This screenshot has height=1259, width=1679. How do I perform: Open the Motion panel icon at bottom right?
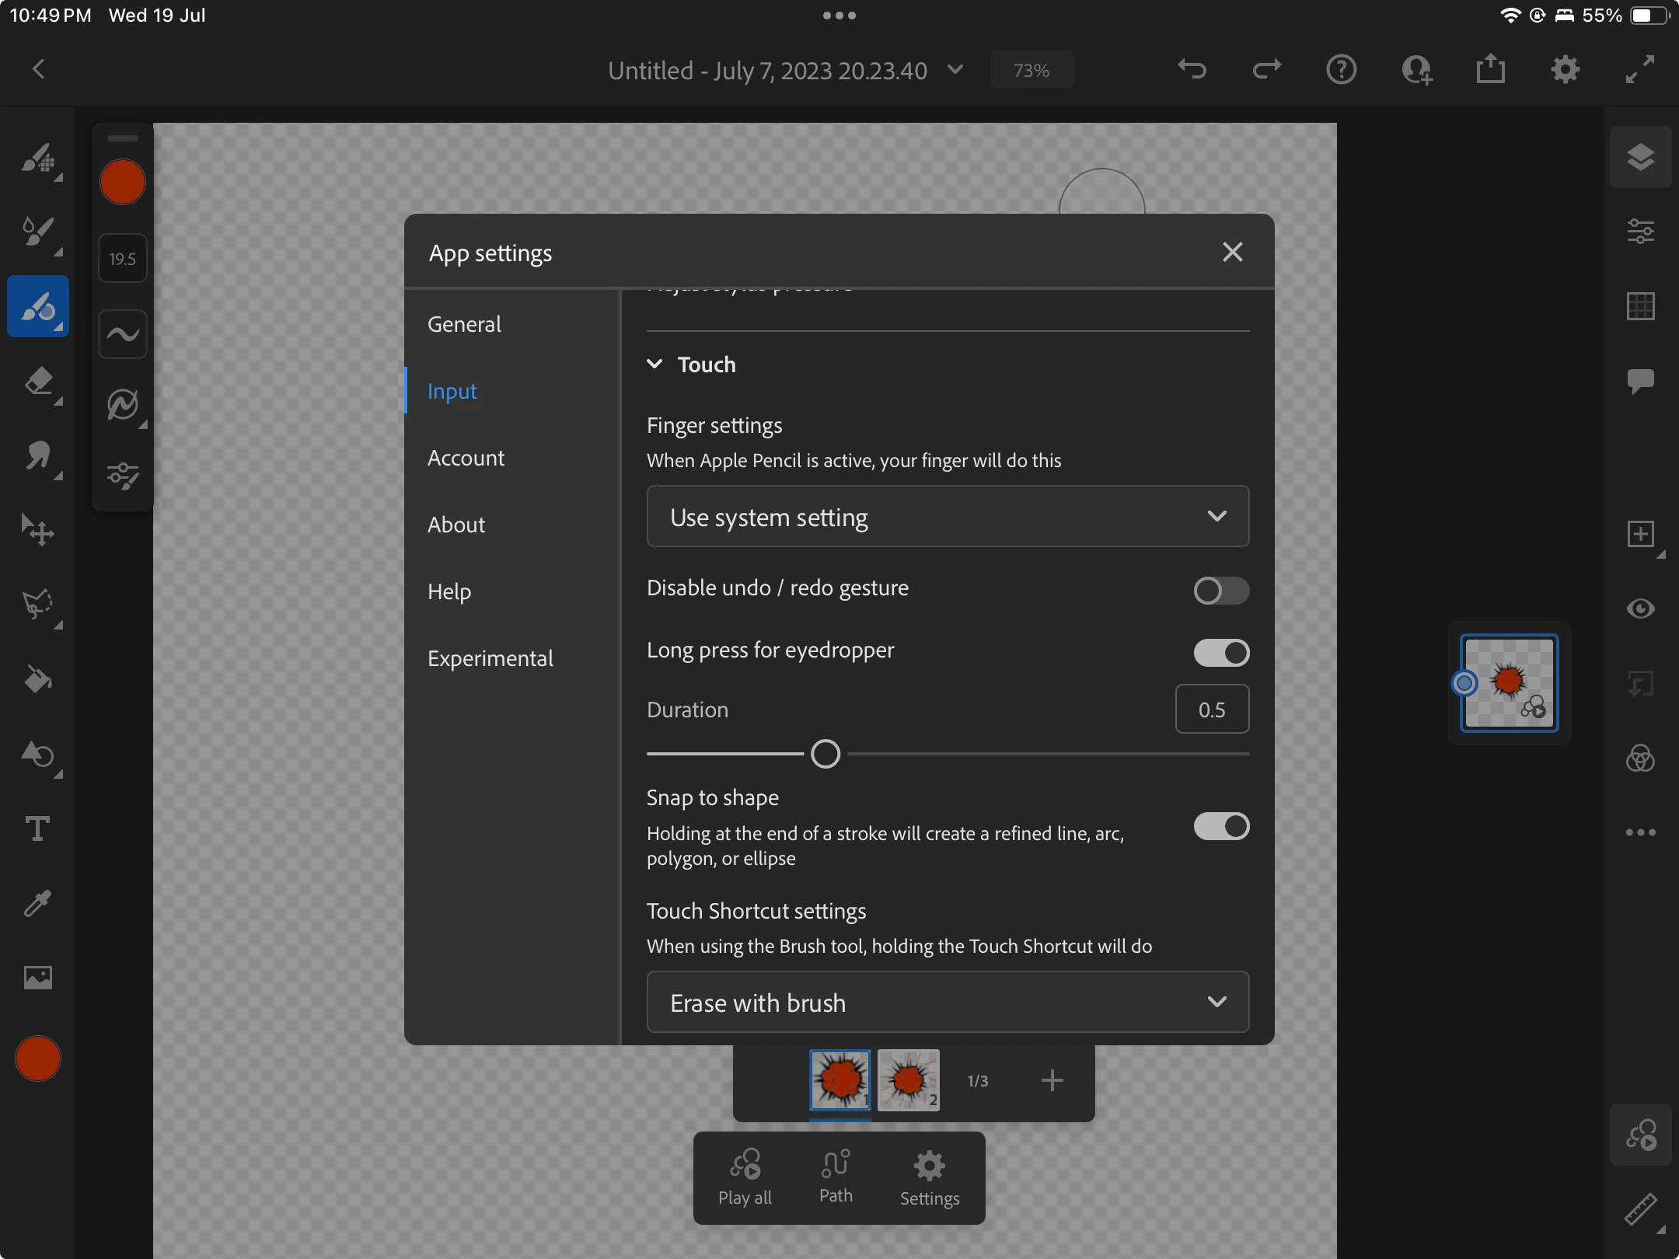coord(1640,1135)
